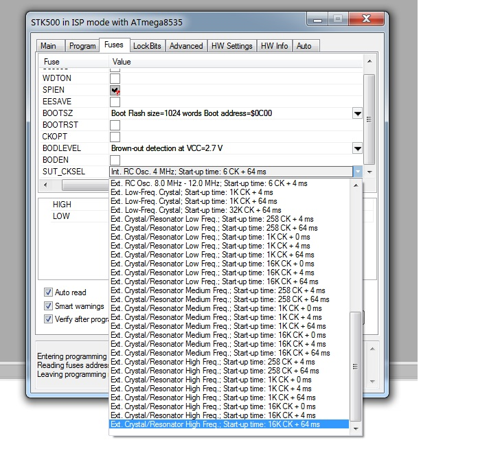Image resolution: width=489 pixels, height=449 pixels.
Task: Toggle the WDTON fuse checkbox
Action: click(x=115, y=78)
